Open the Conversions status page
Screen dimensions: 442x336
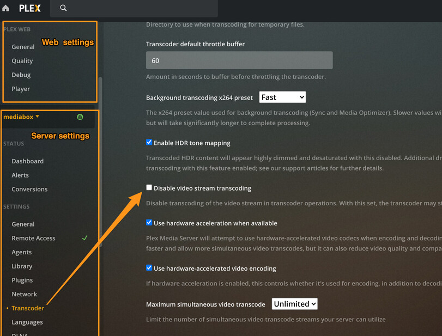[29, 189]
